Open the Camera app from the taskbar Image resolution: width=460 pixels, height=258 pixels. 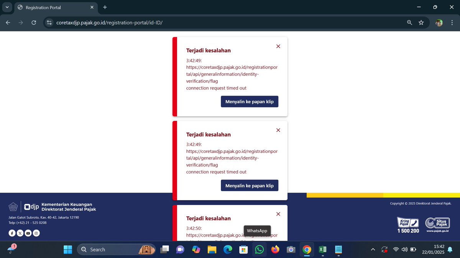pyautogui.click(x=291, y=250)
